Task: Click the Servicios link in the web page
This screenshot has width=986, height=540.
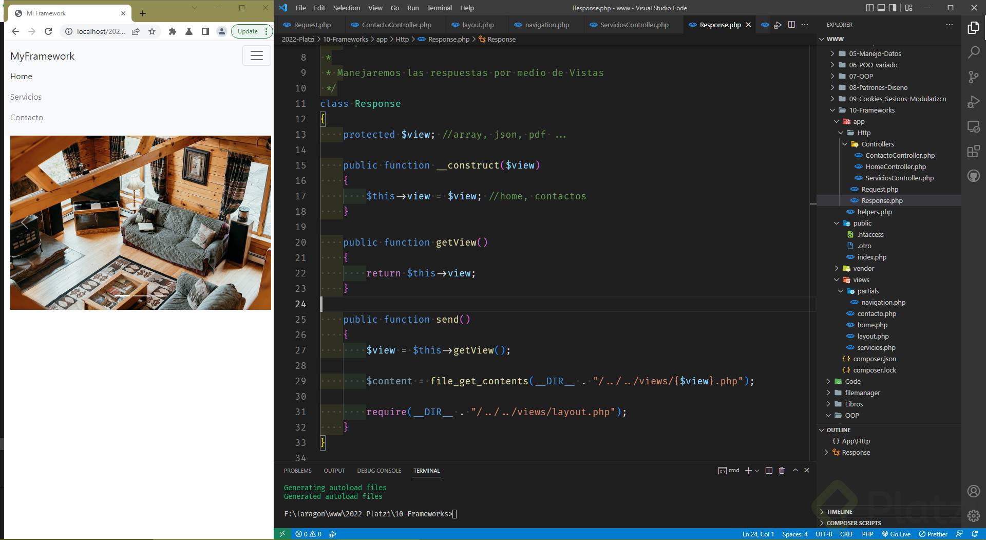Action: point(26,97)
